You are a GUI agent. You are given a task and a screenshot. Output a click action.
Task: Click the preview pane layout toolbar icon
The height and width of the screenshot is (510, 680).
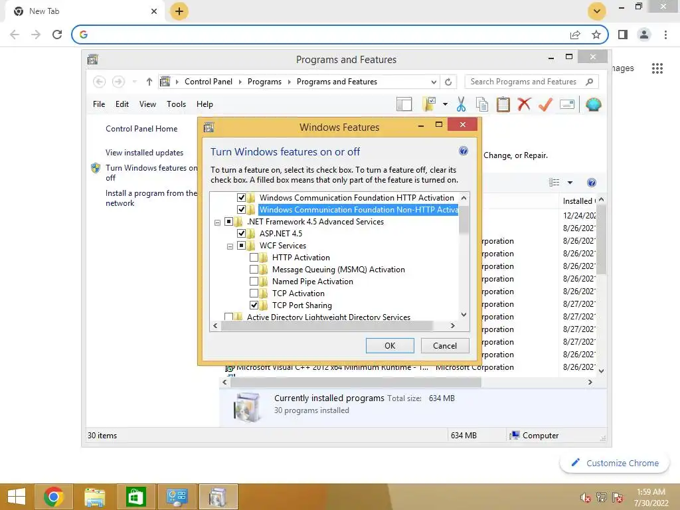pos(404,104)
